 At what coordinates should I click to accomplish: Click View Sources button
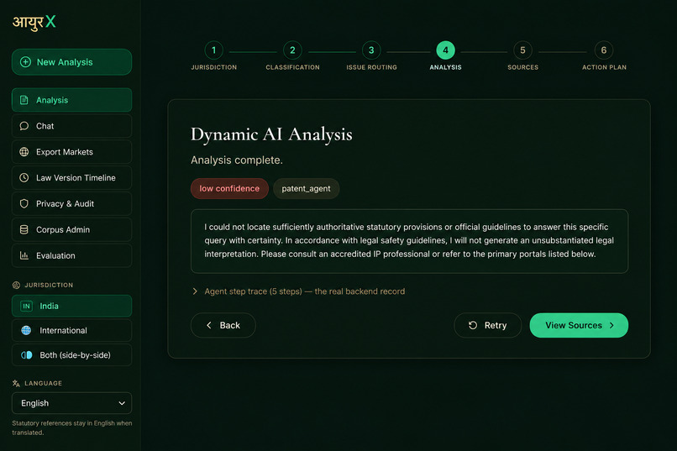[579, 325]
